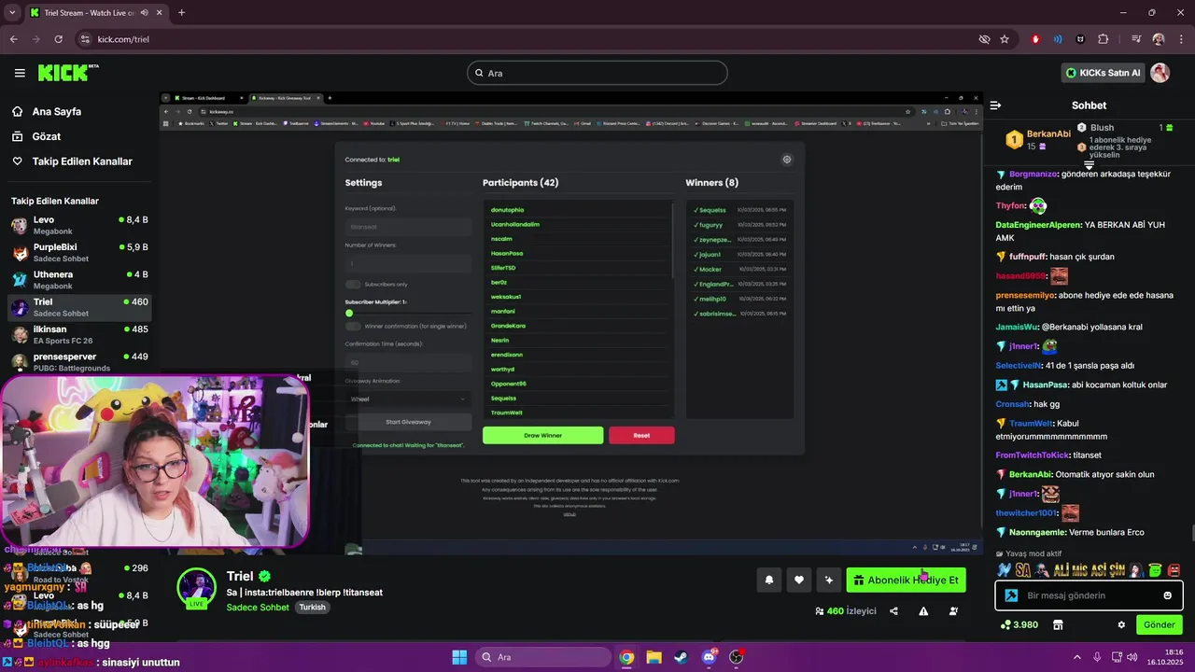Bookmark page with the star icon
This screenshot has width=1195, height=672.
tap(1005, 39)
